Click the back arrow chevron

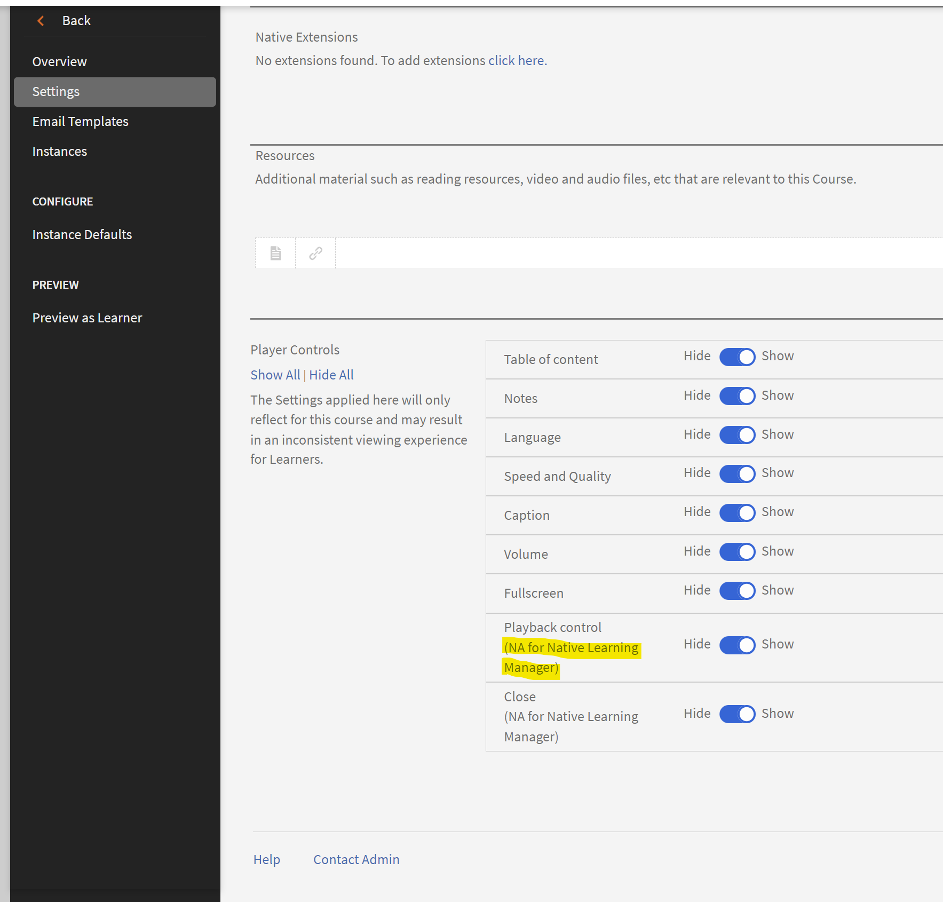[40, 20]
